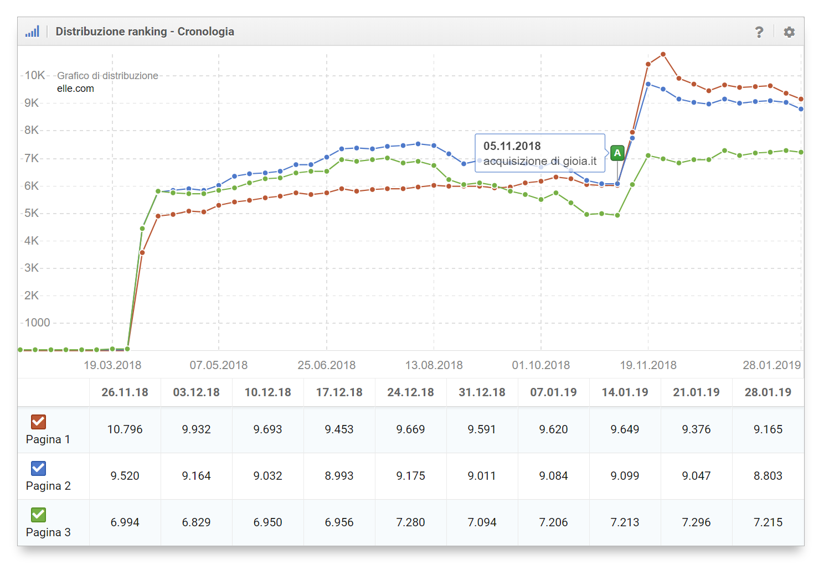This screenshot has height=565, width=824.
Task: Click the Pagina 2 value 9.084
Action: pyautogui.click(x=553, y=476)
